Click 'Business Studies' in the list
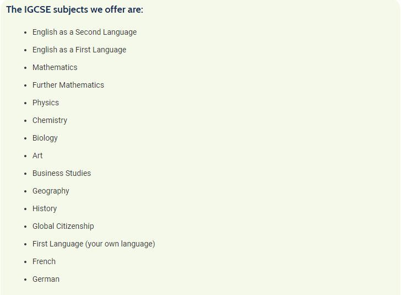Screen dimensions: 401x295 pos(62,173)
